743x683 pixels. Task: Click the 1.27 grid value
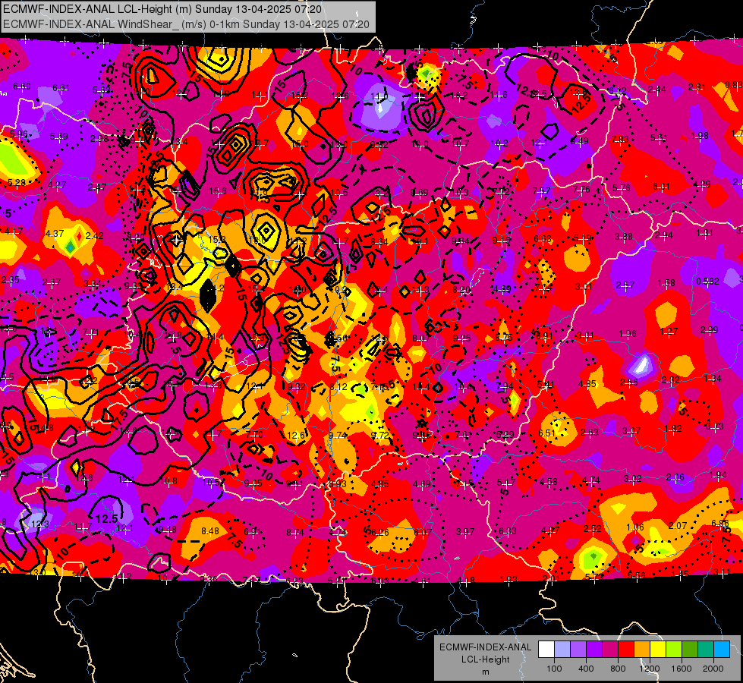tap(669, 332)
